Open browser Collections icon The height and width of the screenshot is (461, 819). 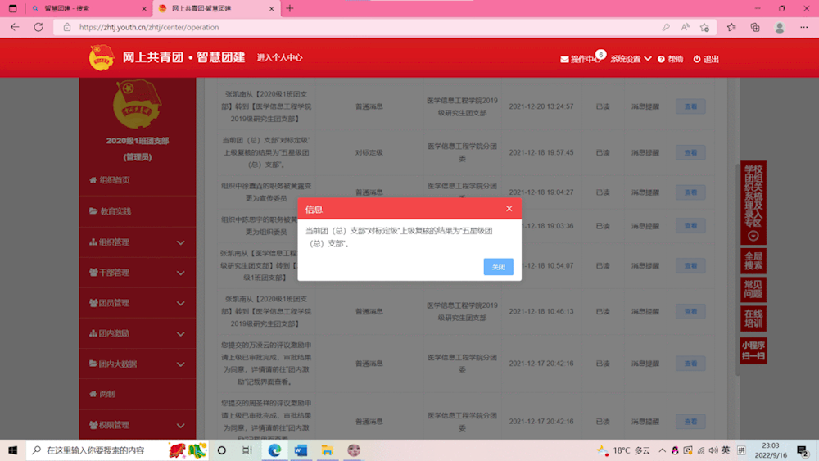coord(755,27)
